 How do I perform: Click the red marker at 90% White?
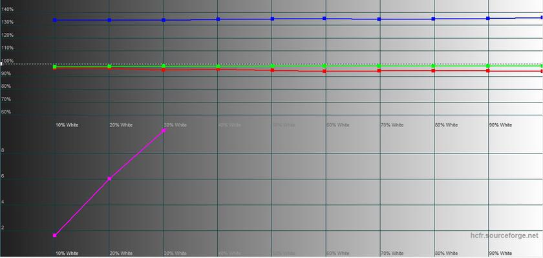pyautogui.click(x=487, y=70)
